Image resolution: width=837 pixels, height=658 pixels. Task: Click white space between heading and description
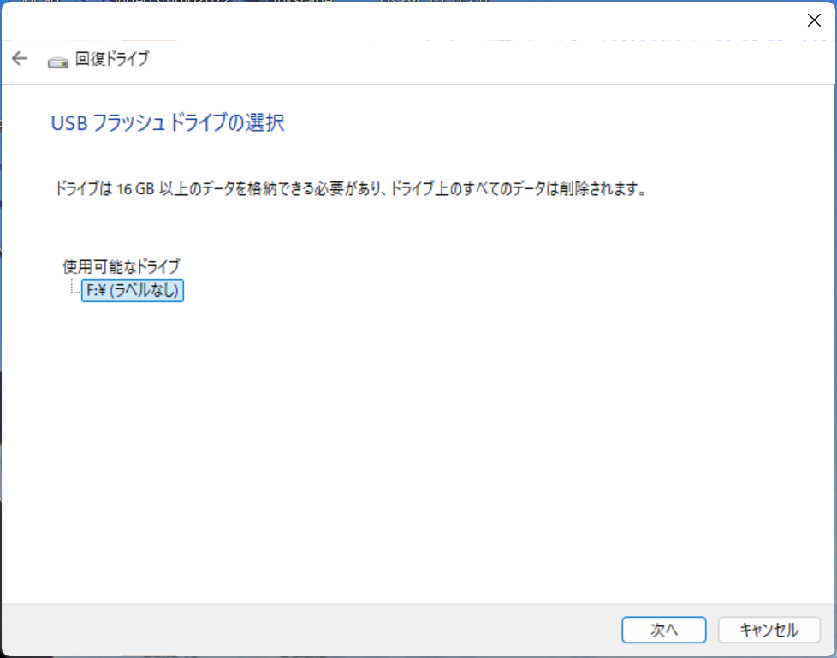coord(342,157)
